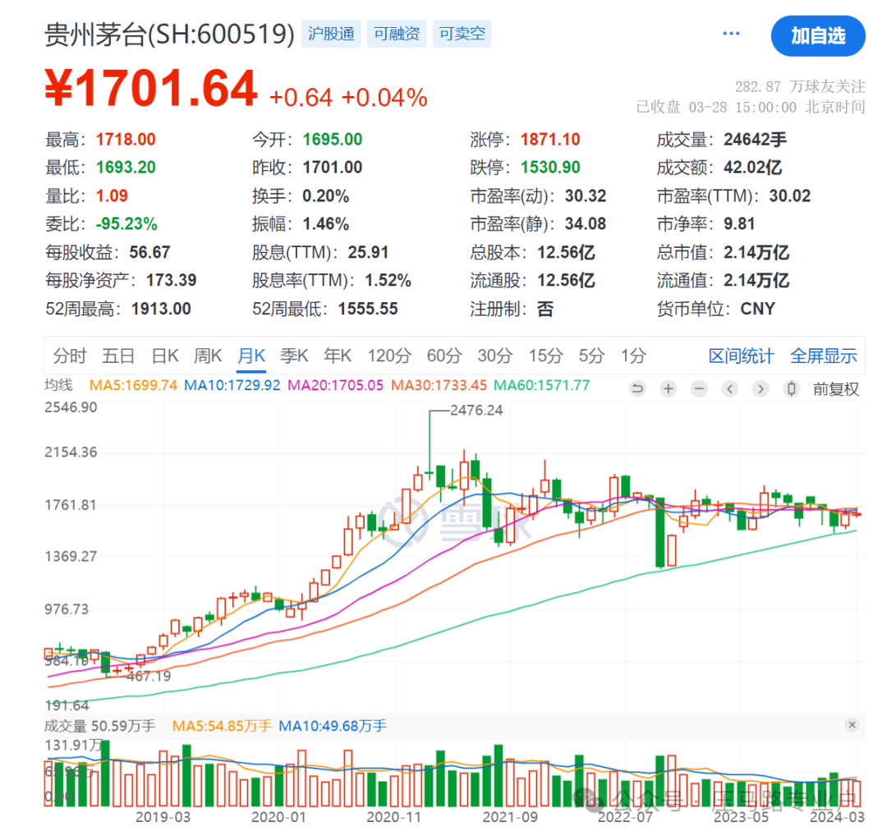Pan chart left with left-arrow icon
887x836 pixels.
click(x=730, y=388)
